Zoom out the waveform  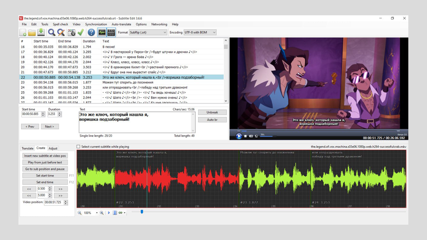point(80,213)
